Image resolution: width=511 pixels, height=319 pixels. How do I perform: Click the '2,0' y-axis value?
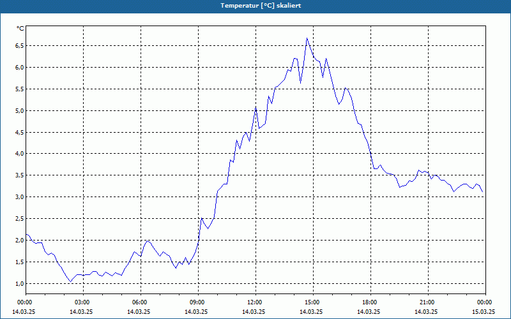point(19,241)
